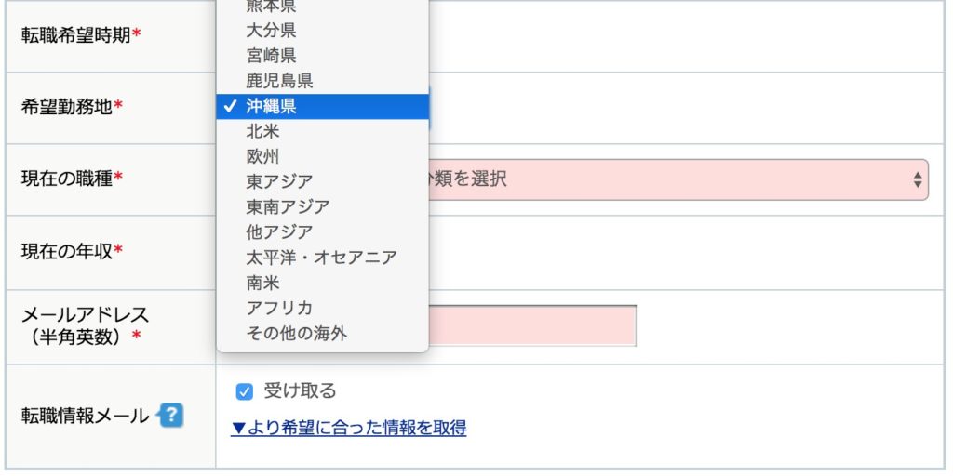
Task: Choose 宮崎県 from the prefecture list
Action: pos(323,56)
